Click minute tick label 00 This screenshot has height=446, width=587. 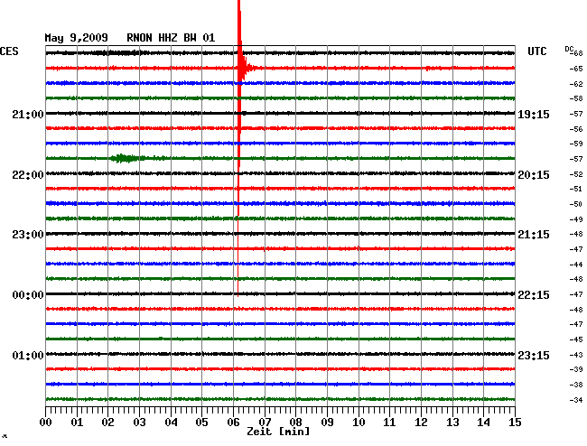[46, 423]
